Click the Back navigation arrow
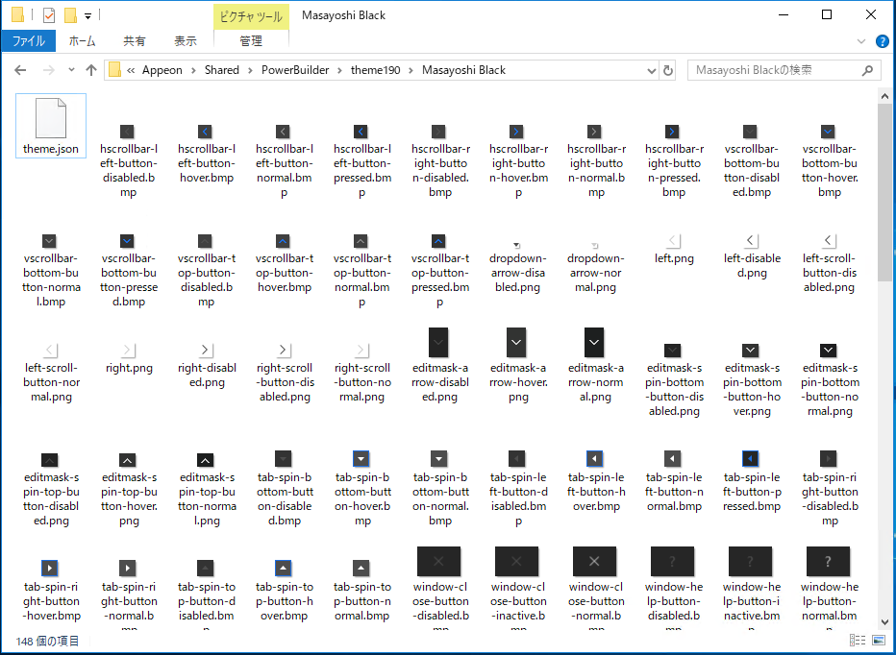Viewport: 896px width, 655px height. [21, 70]
